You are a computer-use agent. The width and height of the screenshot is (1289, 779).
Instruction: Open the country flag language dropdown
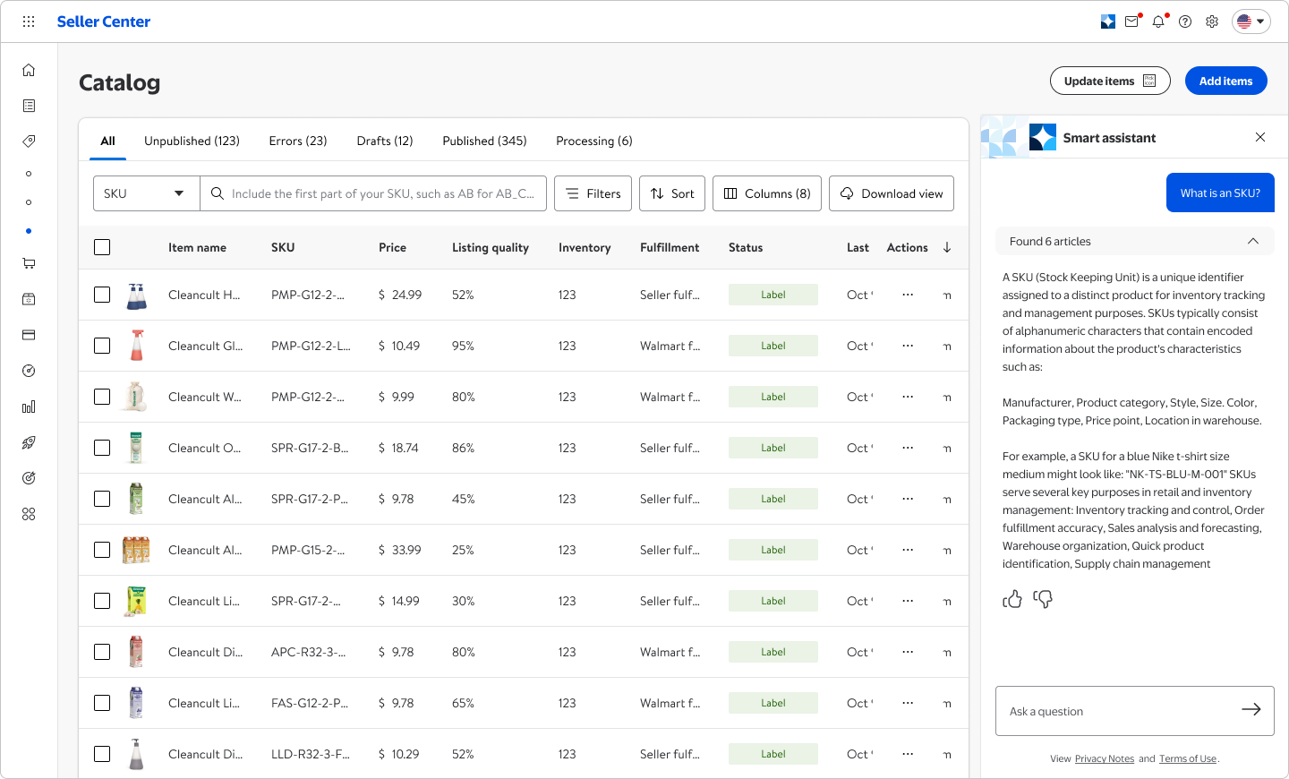pos(1251,21)
